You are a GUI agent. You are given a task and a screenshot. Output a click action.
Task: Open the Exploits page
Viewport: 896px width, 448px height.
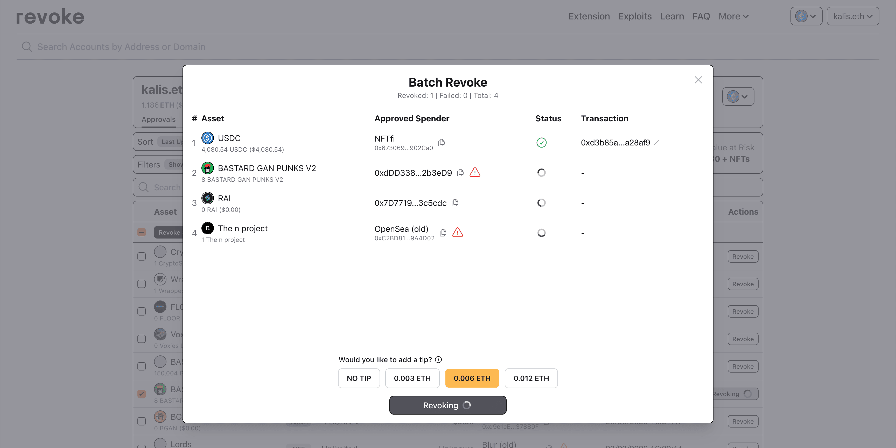(x=635, y=16)
